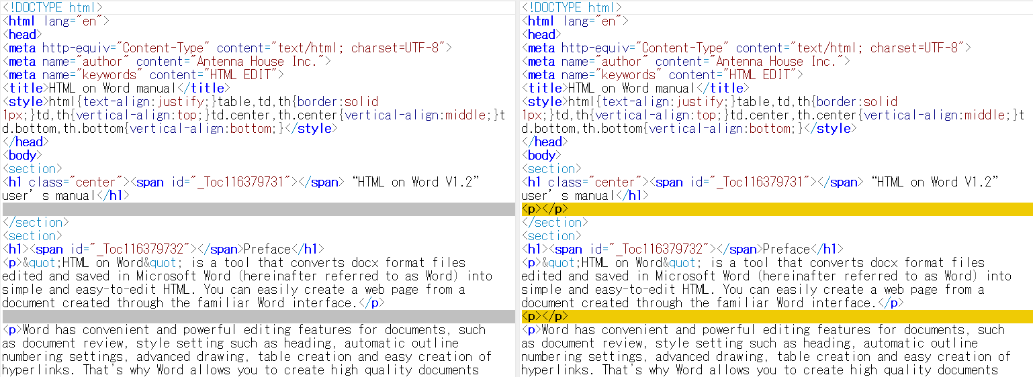The height and width of the screenshot is (377, 1033).
Task: Click _Toc116379731 span id in left pane
Action: click(x=242, y=182)
